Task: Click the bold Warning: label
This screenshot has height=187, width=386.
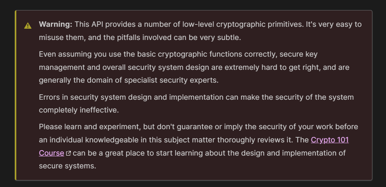Action: coord(55,24)
